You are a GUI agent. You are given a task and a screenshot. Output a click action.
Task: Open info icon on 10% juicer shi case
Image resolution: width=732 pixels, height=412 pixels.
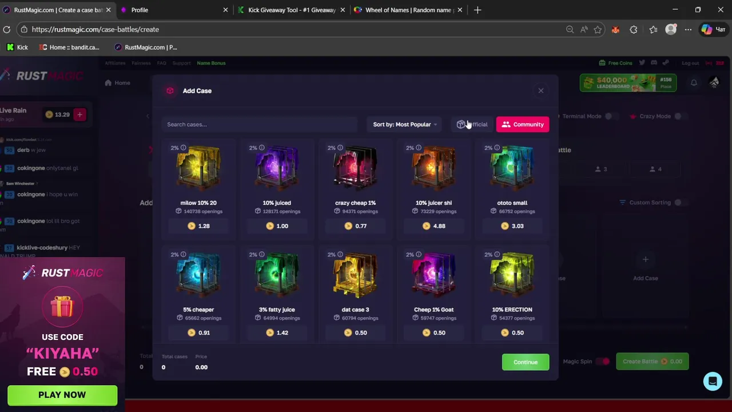tap(418, 148)
